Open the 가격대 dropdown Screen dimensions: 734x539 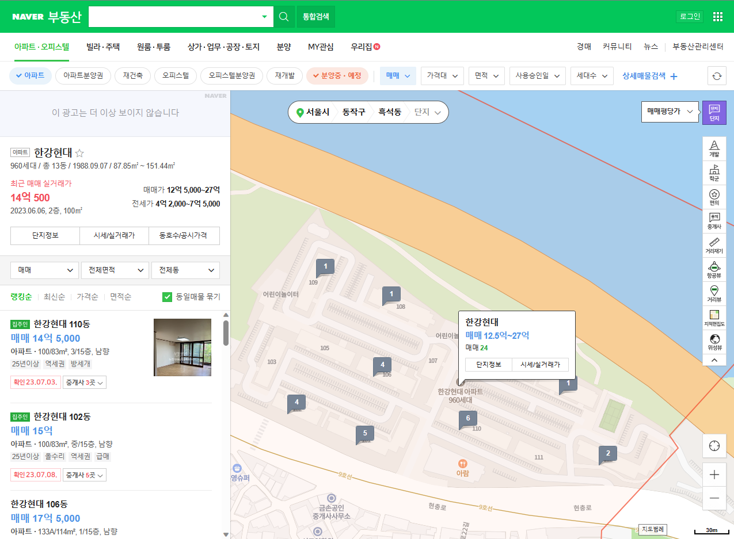pos(442,75)
